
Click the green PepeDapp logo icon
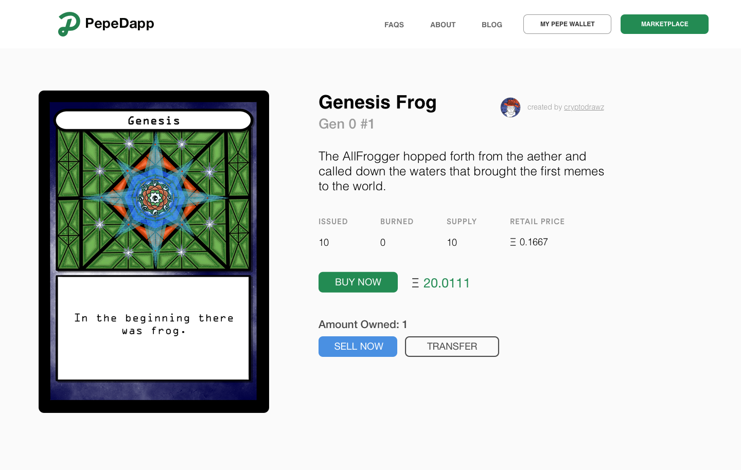(x=69, y=24)
